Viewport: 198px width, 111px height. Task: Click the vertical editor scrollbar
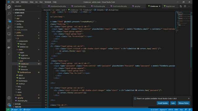click(192, 30)
